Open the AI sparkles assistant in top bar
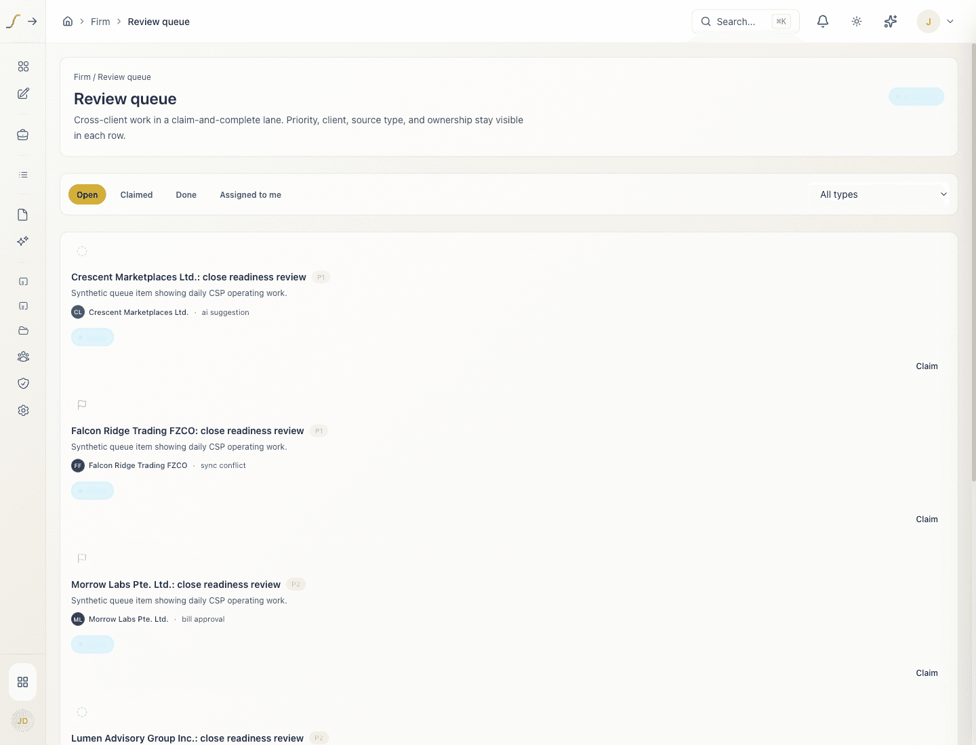Image resolution: width=976 pixels, height=745 pixels. click(891, 22)
